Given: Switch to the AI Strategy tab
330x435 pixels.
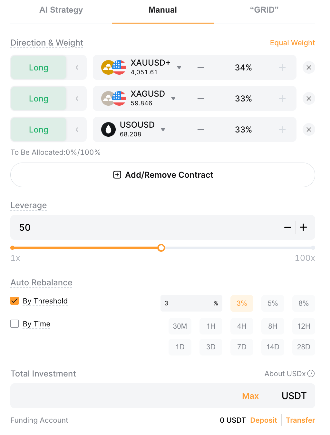Looking at the screenshot, I should (x=61, y=10).
